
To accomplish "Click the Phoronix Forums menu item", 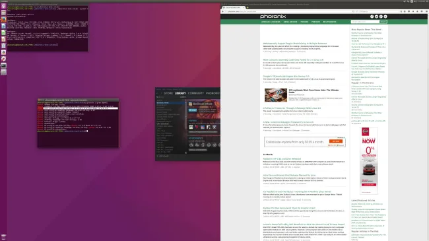I will (304, 22).
